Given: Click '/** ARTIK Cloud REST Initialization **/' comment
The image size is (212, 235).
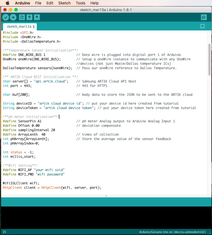Looking at the screenshot, I should click(x=40, y=77).
